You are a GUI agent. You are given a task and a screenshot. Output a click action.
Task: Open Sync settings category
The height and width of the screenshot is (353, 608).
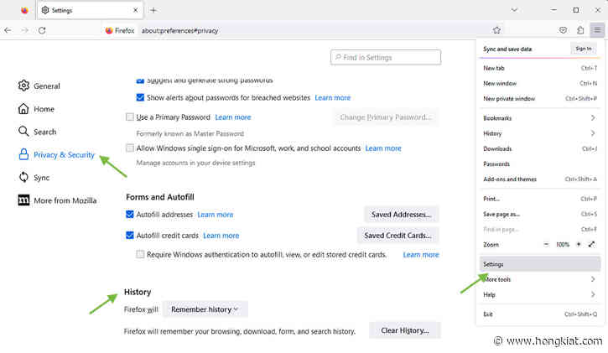pos(34,178)
